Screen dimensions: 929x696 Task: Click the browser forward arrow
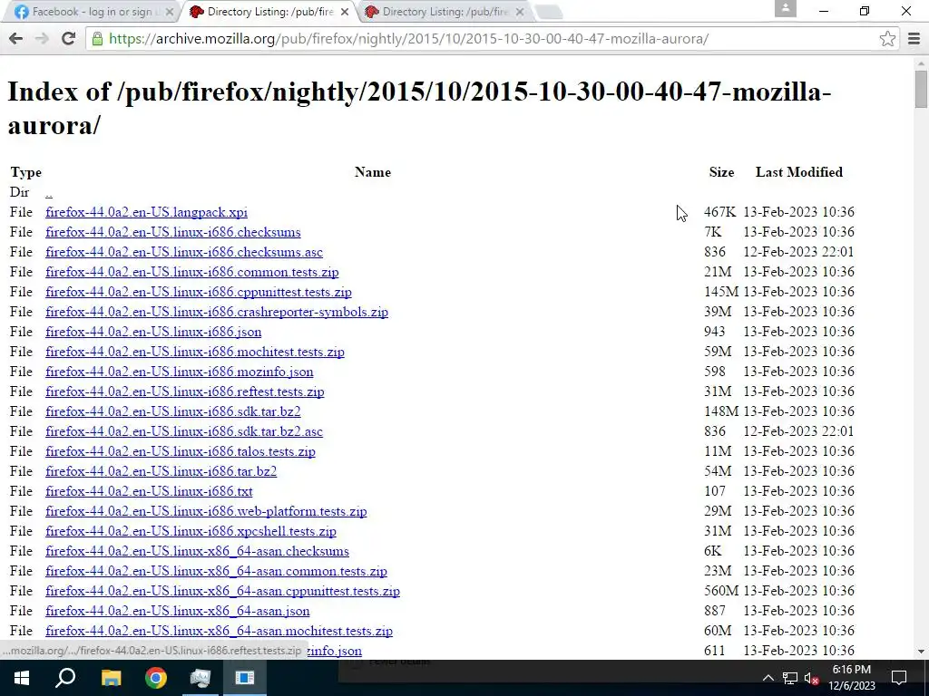tap(42, 38)
